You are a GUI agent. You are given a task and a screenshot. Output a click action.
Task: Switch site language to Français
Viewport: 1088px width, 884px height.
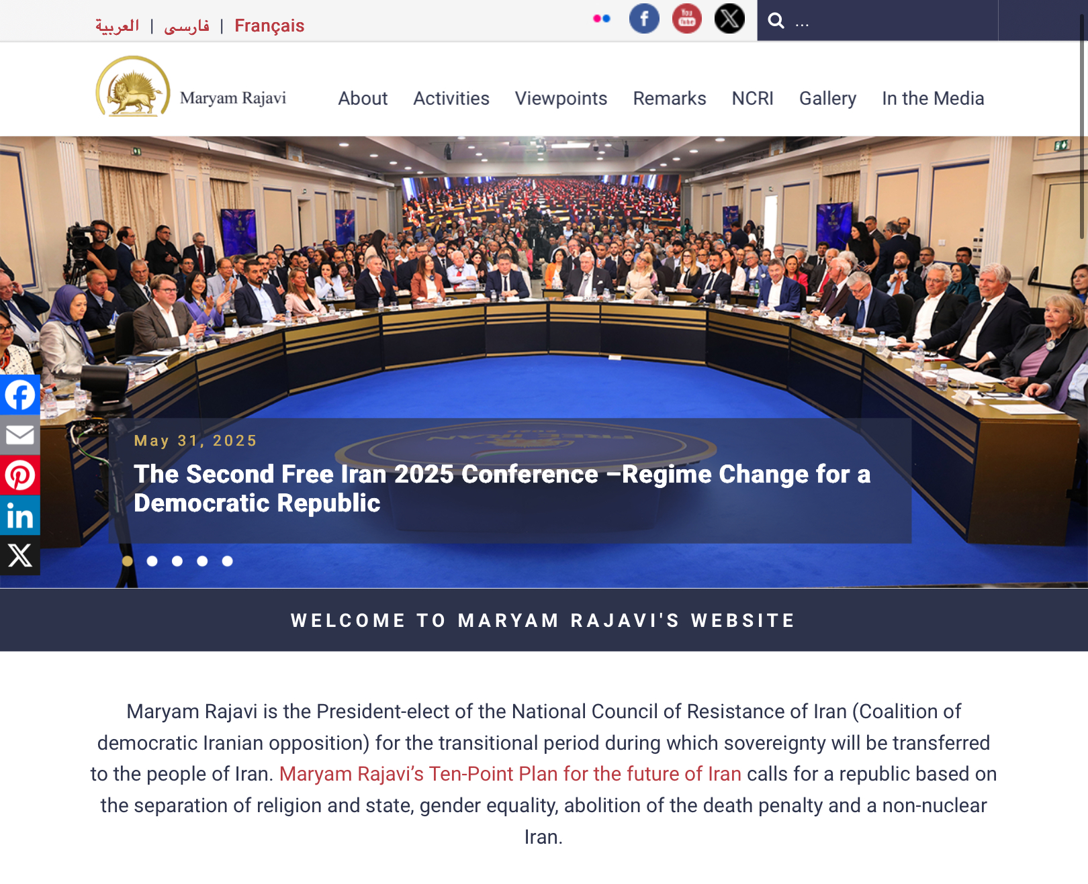[x=269, y=26]
